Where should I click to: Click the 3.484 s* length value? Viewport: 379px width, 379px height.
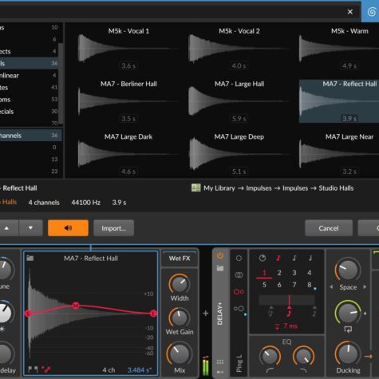(x=140, y=370)
